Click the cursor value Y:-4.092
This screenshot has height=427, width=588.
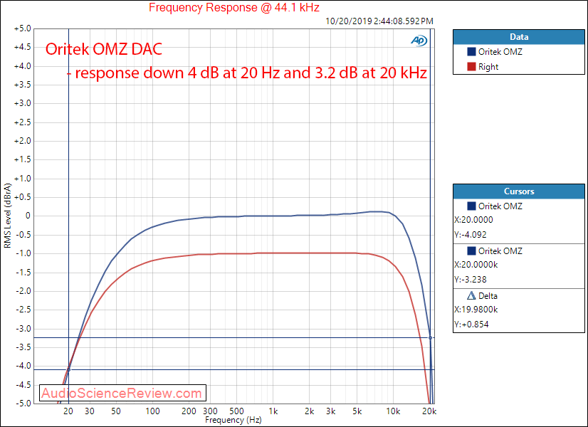(x=471, y=235)
